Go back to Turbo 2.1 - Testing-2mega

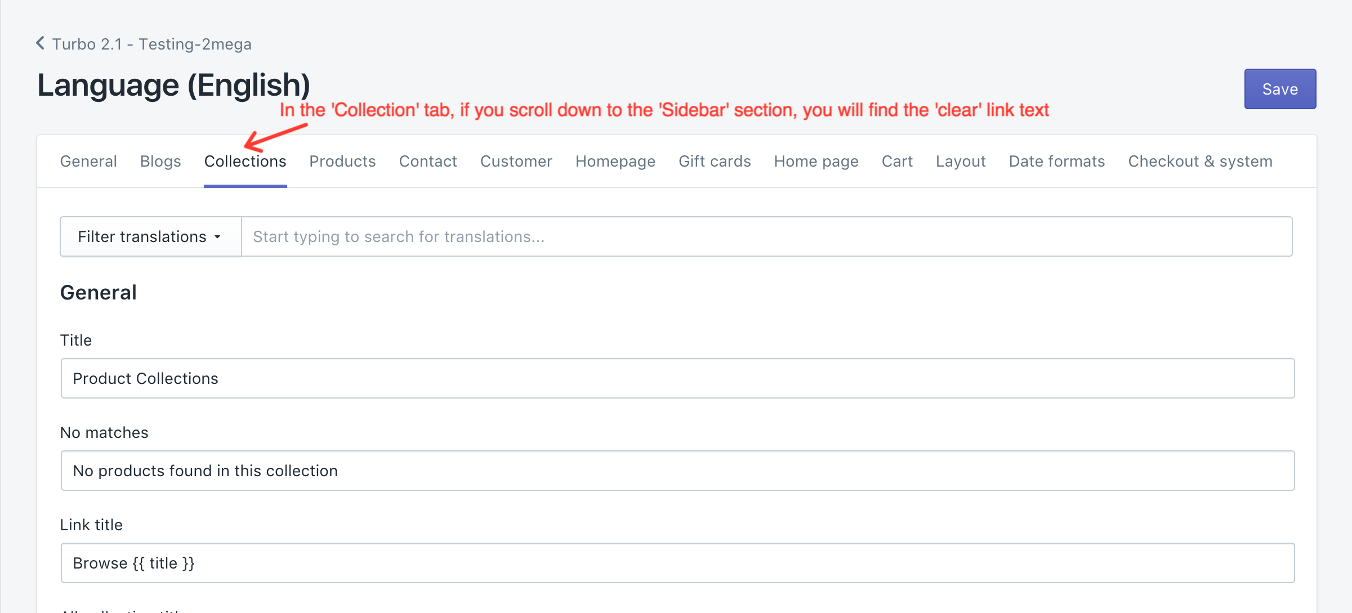[151, 44]
